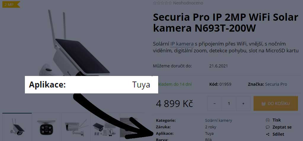The height and width of the screenshot is (141, 303).
Task: Decrease quantity with the minus button
Action: pyautogui.click(x=215, y=103)
